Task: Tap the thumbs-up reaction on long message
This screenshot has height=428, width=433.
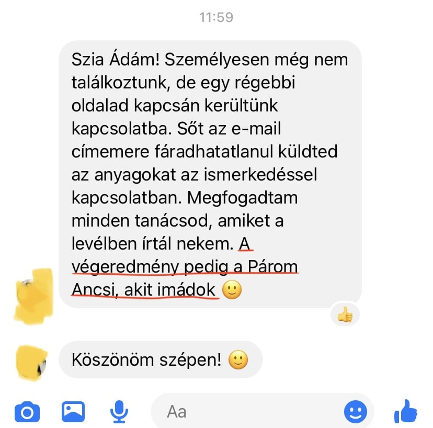Action: click(345, 314)
